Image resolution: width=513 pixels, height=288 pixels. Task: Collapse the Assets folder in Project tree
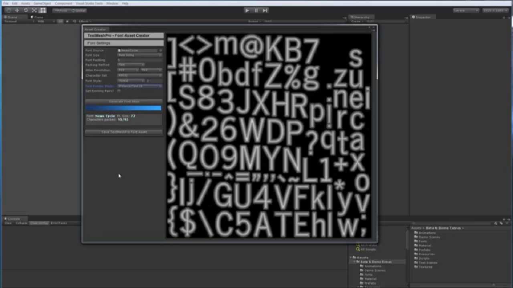[x=351, y=258]
